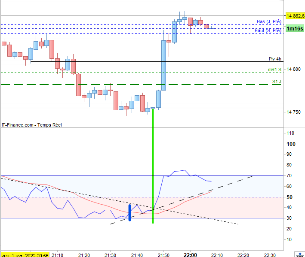Click the bold 22:00 time axis label
Image resolution: width=305 pixels, height=257 pixels.
click(x=190, y=255)
